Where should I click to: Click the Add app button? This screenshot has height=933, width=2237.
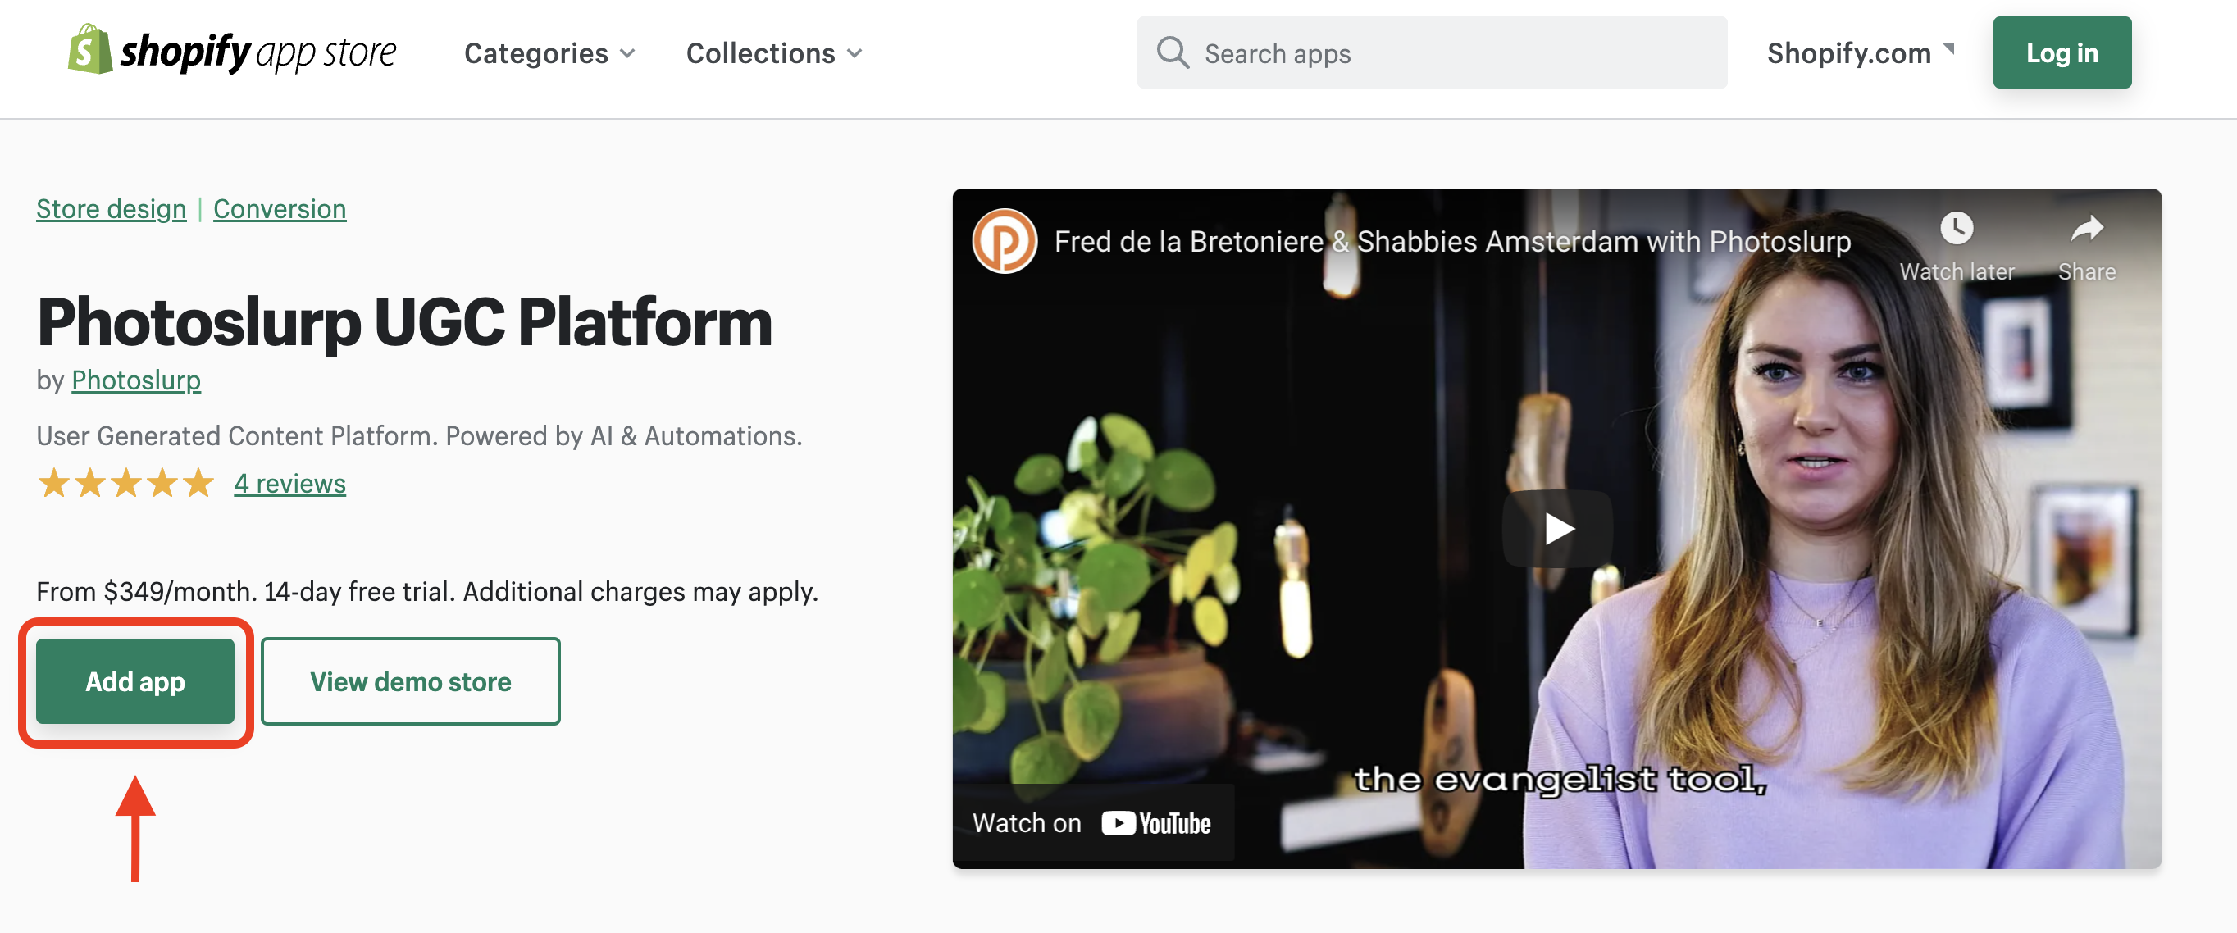pyautogui.click(x=135, y=681)
